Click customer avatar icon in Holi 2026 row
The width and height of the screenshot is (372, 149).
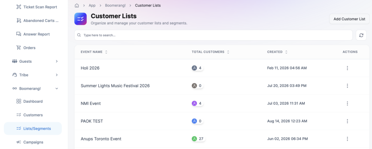194,68
